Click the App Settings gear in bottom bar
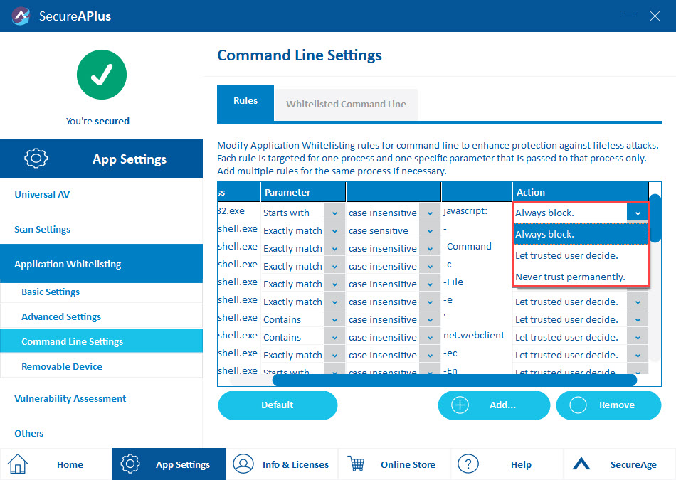The width and height of the screenshot is (676, 480). 130,464
